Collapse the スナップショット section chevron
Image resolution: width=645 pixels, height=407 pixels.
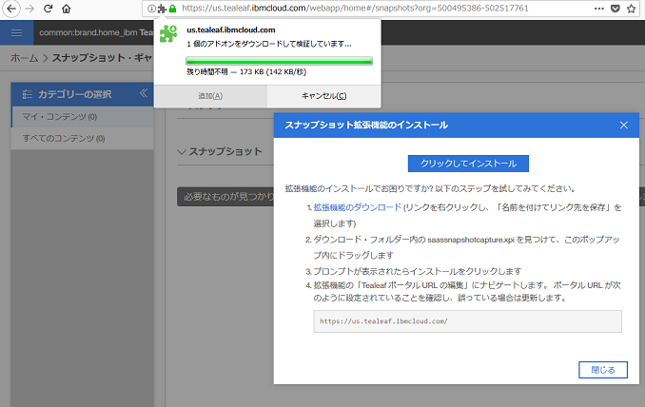(182, 152)
